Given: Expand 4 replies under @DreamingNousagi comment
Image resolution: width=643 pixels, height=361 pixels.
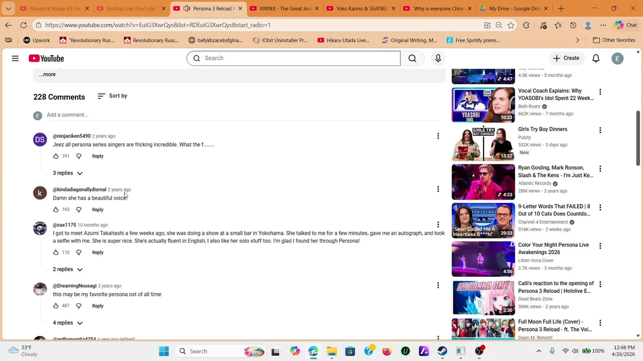Looking at the screenshot, I should click(68, 323).
